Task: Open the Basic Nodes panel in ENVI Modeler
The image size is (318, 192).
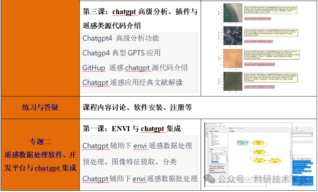Action: pyautogui.click(x=214, y=131)
